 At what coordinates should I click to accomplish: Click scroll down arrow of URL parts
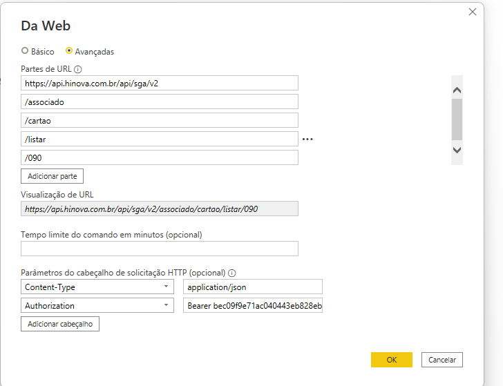pos(457,150)
